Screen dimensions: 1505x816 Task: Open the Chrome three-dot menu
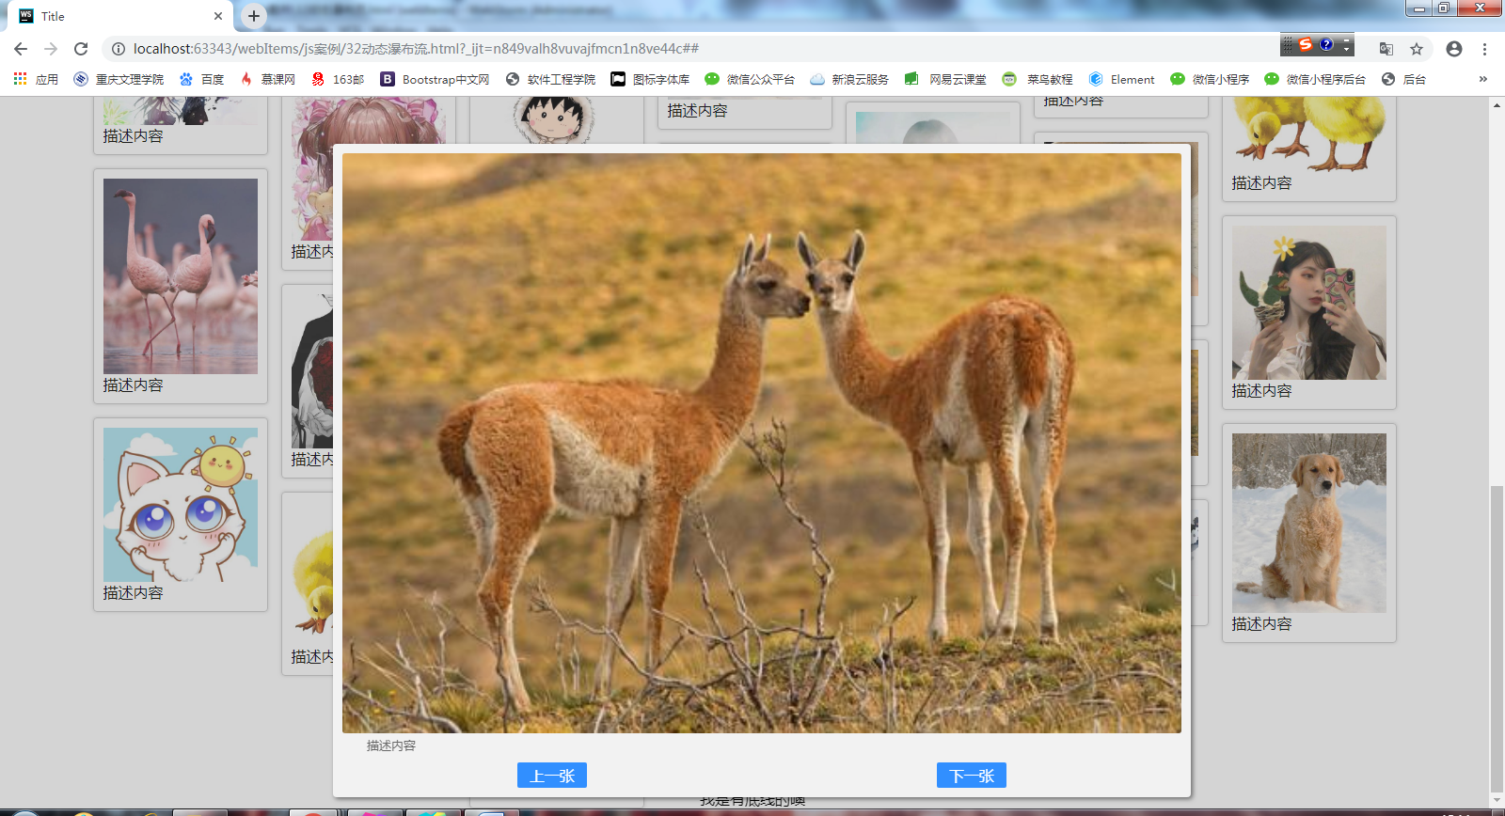1485,49
